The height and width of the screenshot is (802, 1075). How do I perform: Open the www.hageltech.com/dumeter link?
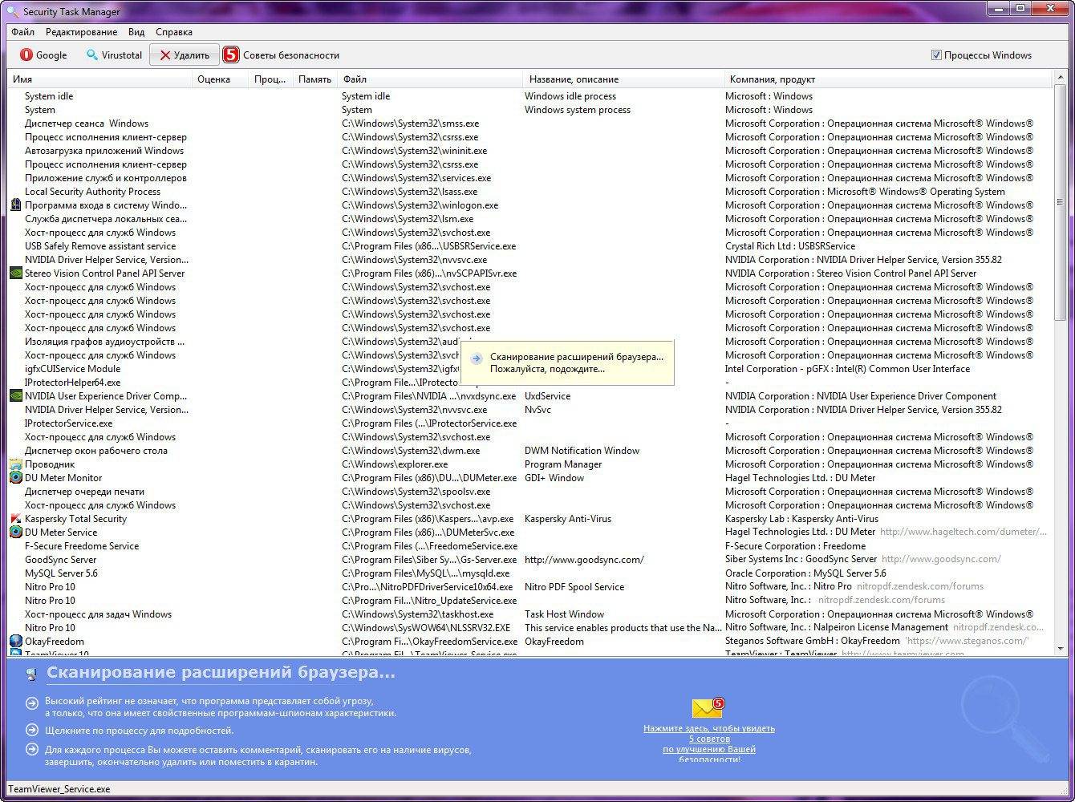[x=963, y=533]
